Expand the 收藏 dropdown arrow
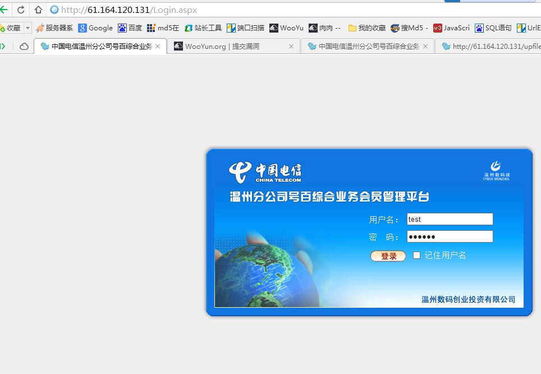Screen dimensions: 541x374 coord(27,28)
